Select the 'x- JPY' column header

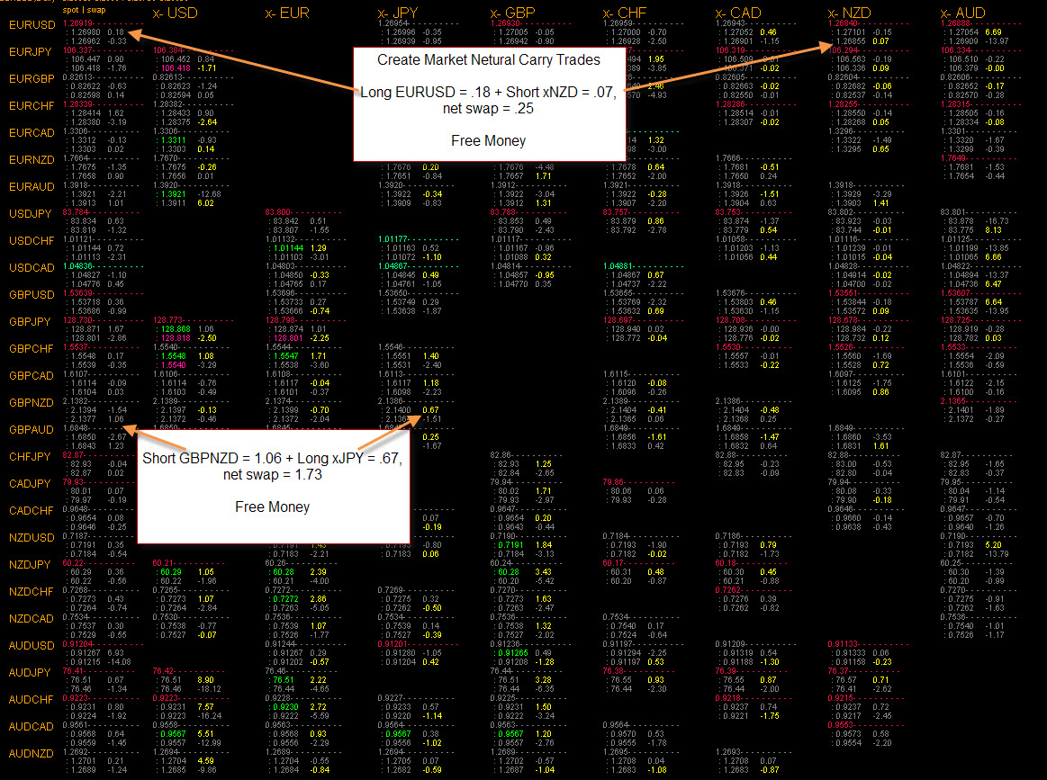[x=398, y=13]
